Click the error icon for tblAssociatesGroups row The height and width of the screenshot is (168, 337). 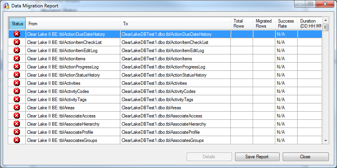click(17, 140)
